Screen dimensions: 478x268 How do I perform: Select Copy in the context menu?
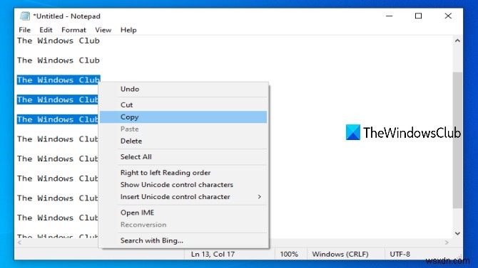click(x=183, y=117)
